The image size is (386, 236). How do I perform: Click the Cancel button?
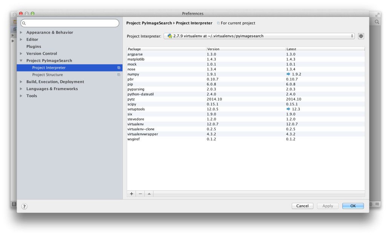[302, 206]
